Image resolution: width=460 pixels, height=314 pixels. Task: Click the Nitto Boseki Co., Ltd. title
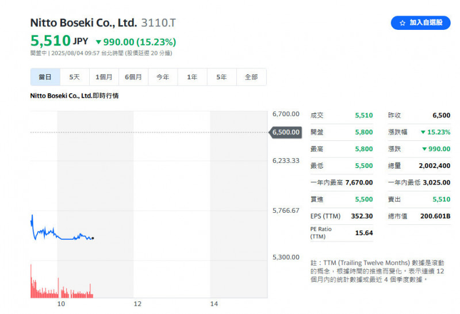tap(83, 22)
